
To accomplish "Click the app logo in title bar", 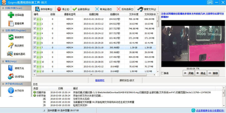I will [x=4, y=2].
